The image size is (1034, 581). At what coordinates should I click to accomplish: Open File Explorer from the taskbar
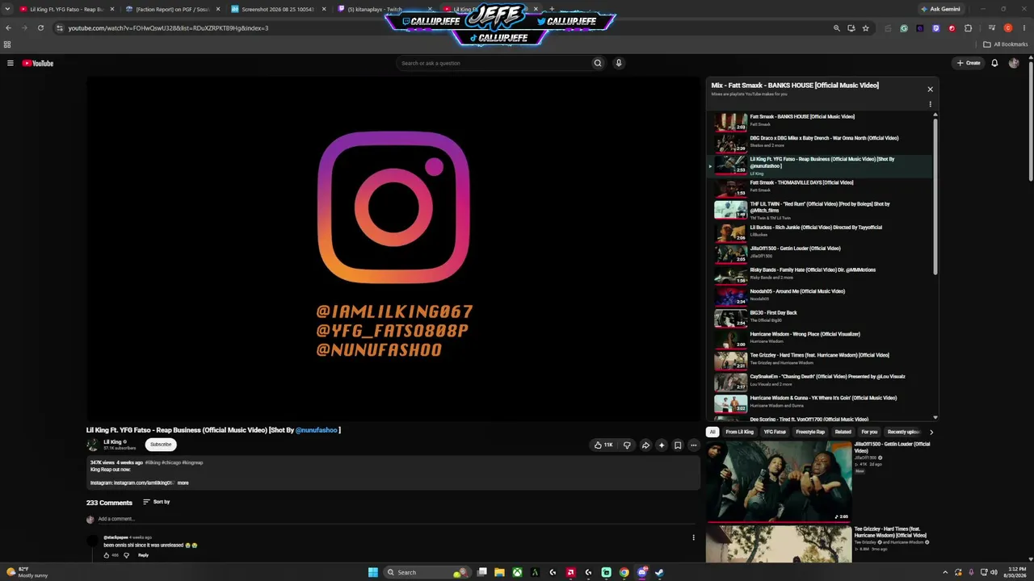point(499,573)
